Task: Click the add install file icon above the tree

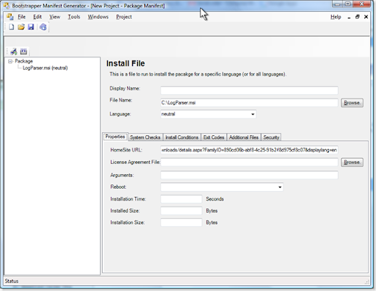Action: coord(14,51)
